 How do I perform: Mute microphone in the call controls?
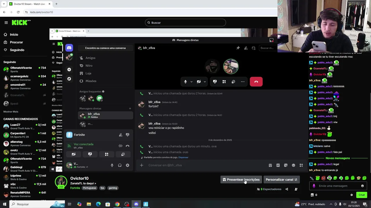(185, 82)
